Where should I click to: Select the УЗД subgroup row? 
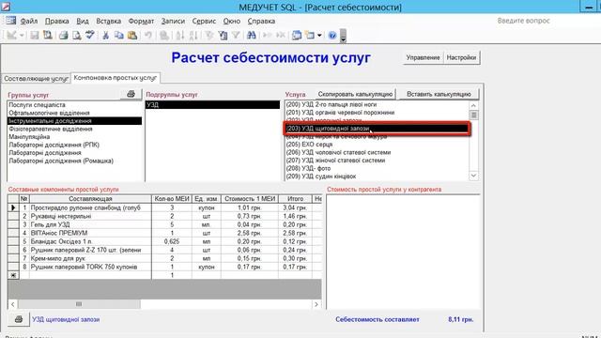point(213,104)
